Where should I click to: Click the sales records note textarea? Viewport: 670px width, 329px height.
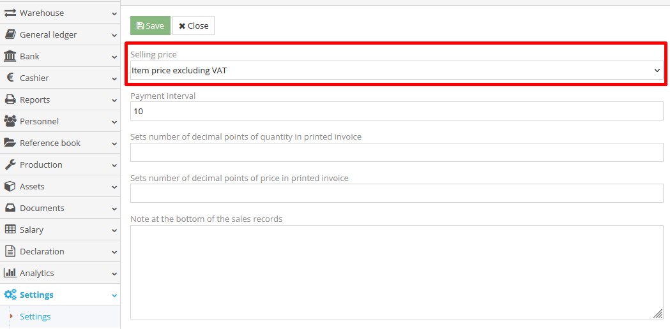point(396,272)
